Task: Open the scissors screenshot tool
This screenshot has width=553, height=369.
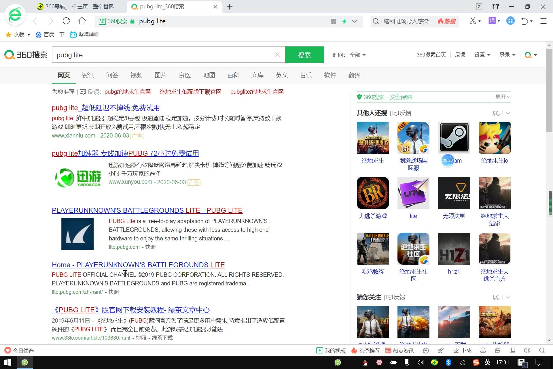Action: click(473, 21)
